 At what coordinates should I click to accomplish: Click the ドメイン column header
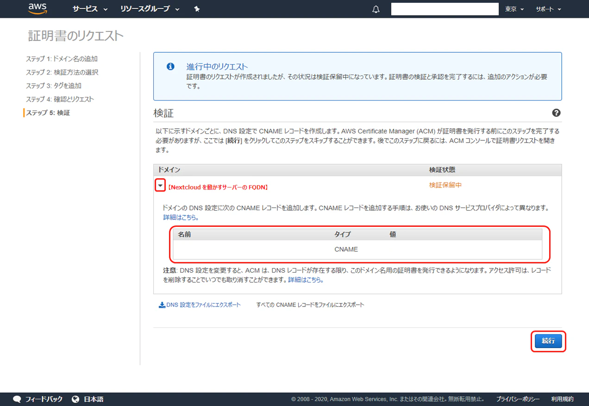click(169, 170)
